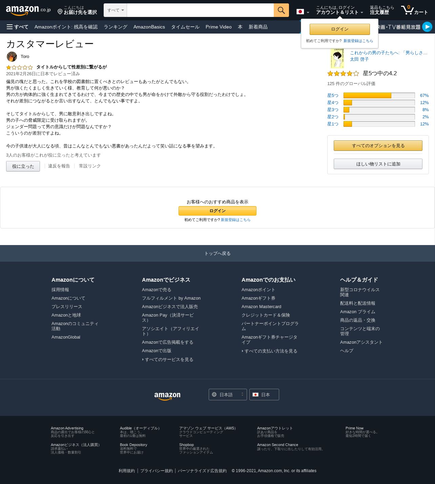
Task: Open the Japan flag language selector
Action: [303, 12]
